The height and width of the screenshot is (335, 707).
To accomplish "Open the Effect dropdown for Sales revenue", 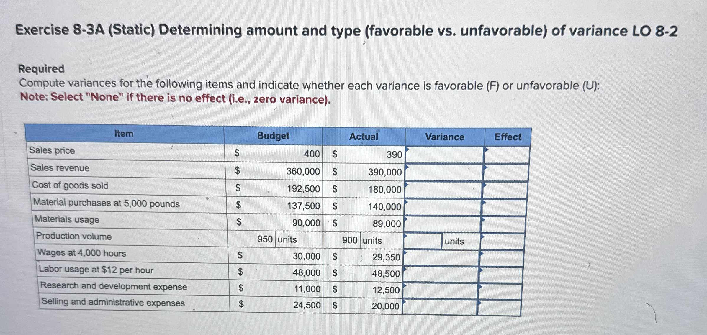I will coord(506,171).
